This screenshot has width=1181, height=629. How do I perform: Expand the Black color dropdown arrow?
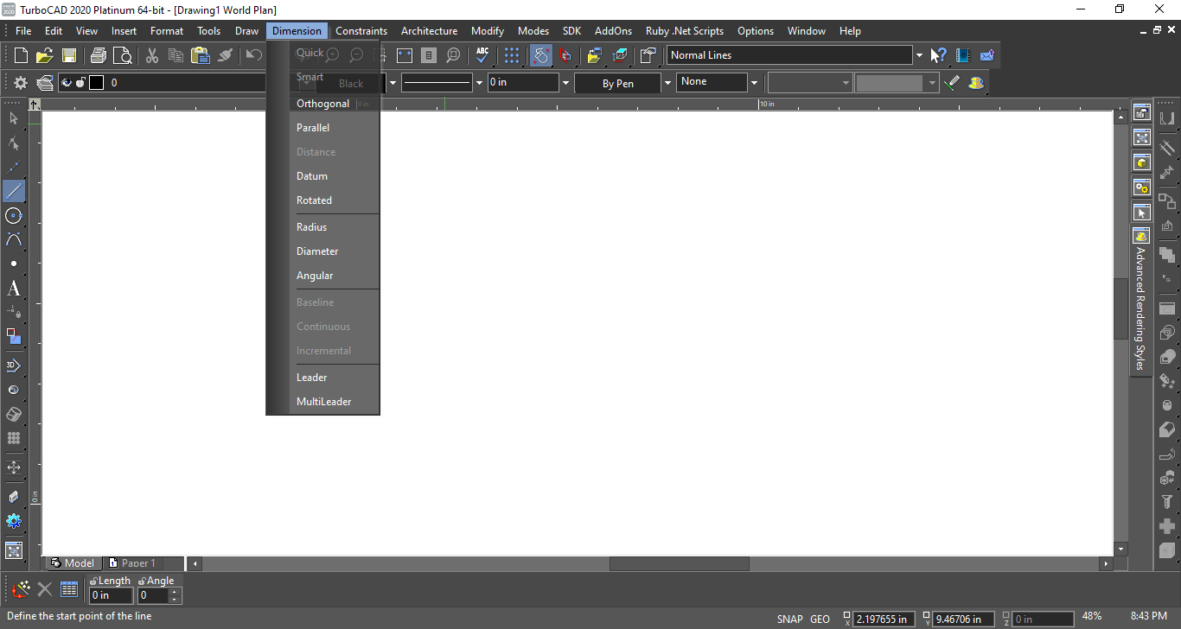click(x=393, y=83)
